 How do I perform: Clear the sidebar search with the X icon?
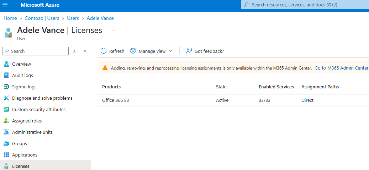pyautogui.click(x=74, y=51)
